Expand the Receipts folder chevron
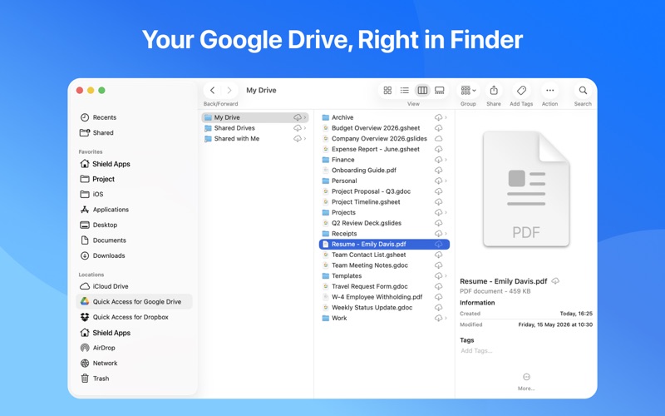 point(446,234)
